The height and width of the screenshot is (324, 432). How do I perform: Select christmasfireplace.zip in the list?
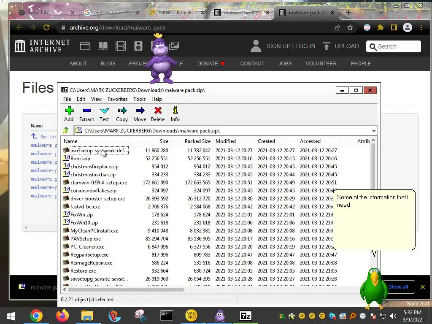(94, 167)
